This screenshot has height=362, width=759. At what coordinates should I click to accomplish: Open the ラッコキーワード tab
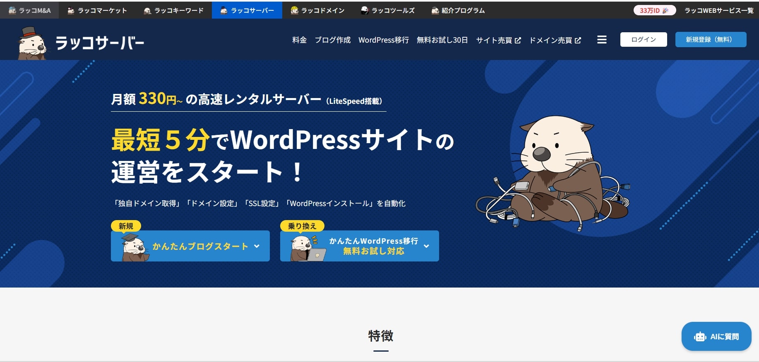[173, 10]
